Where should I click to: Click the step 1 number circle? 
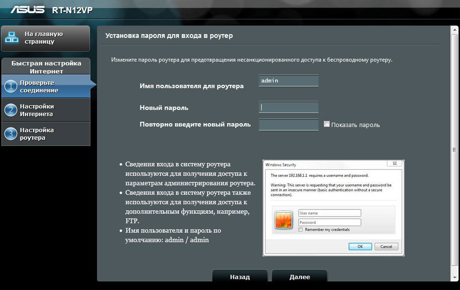click(10, 86)
